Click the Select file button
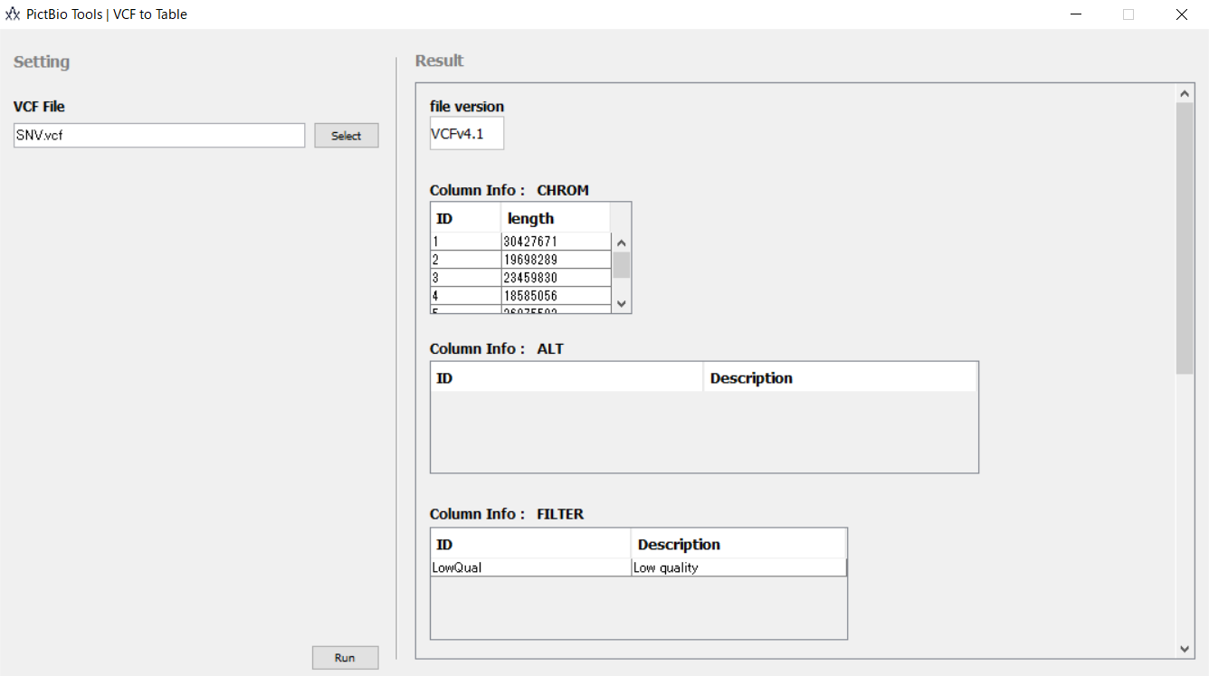This screenshot has height=676, width=1209. pyautogui.click(x=346, y=136)
